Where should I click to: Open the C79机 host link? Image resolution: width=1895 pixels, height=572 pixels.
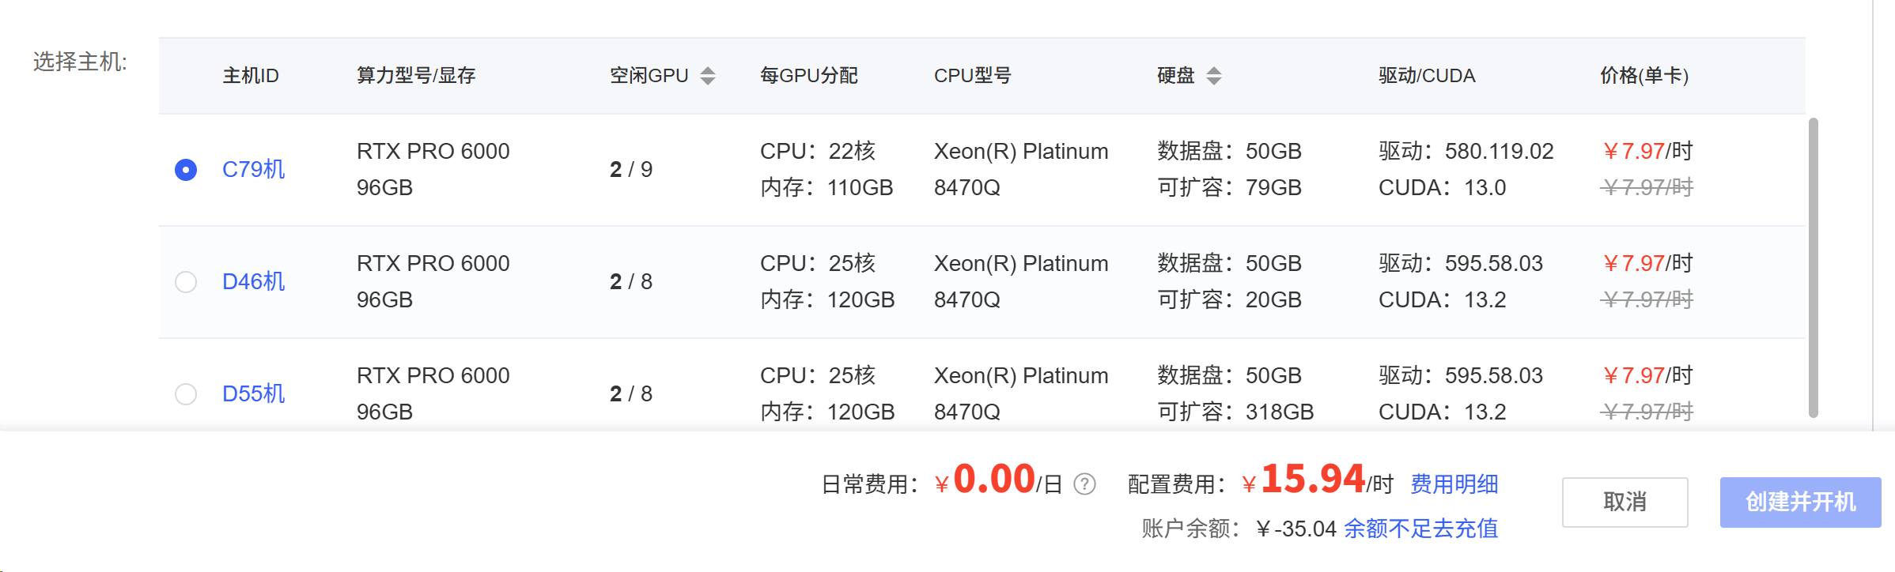pos(253,169)
